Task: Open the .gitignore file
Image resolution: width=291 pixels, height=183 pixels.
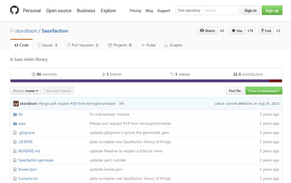Action: pyautogui.click(x=27, y=133)
